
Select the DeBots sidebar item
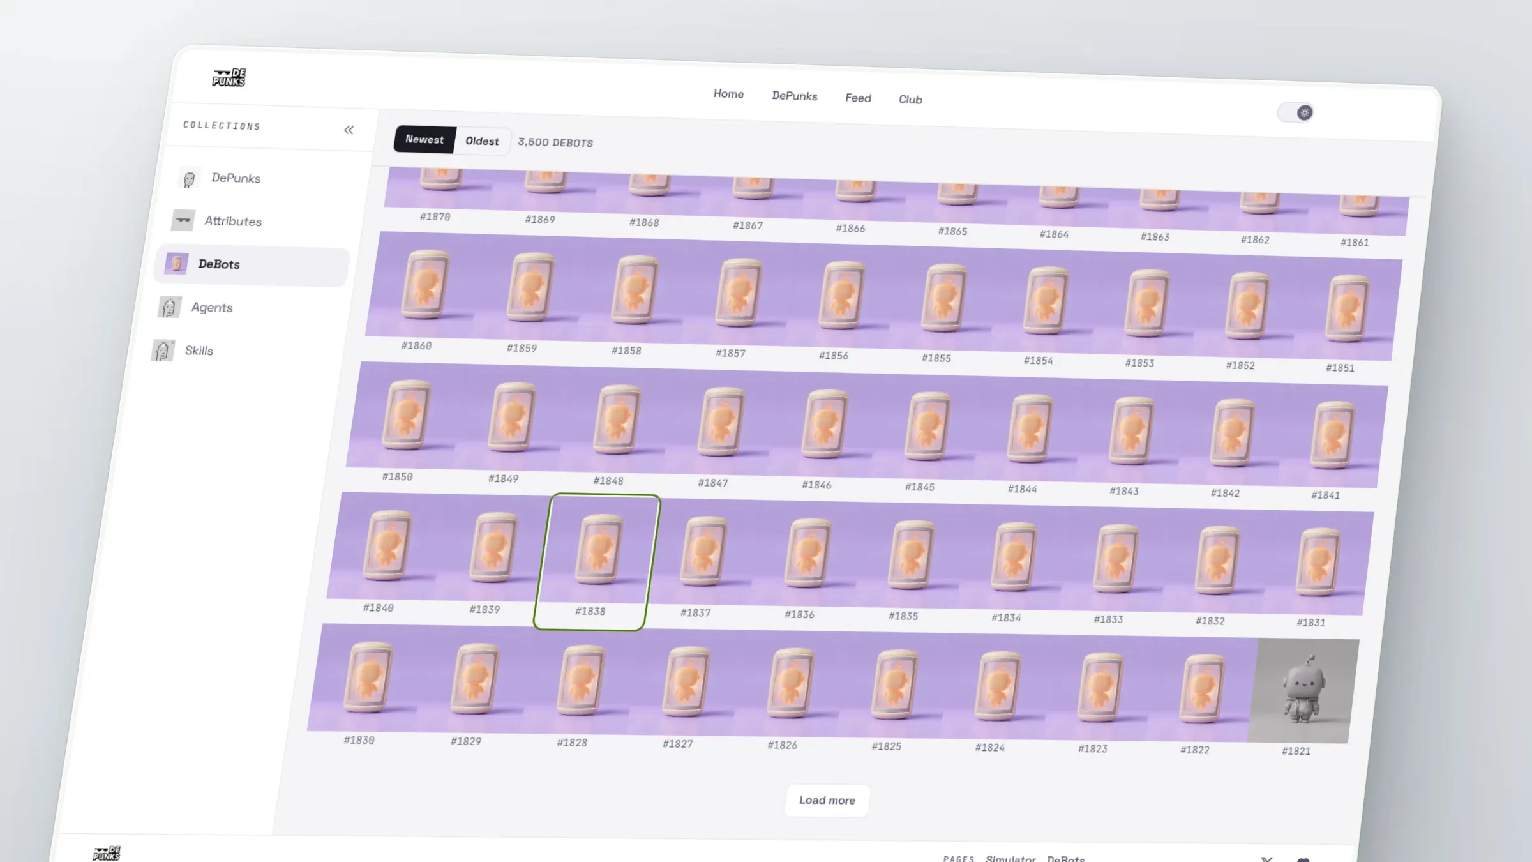click(252, 264)
